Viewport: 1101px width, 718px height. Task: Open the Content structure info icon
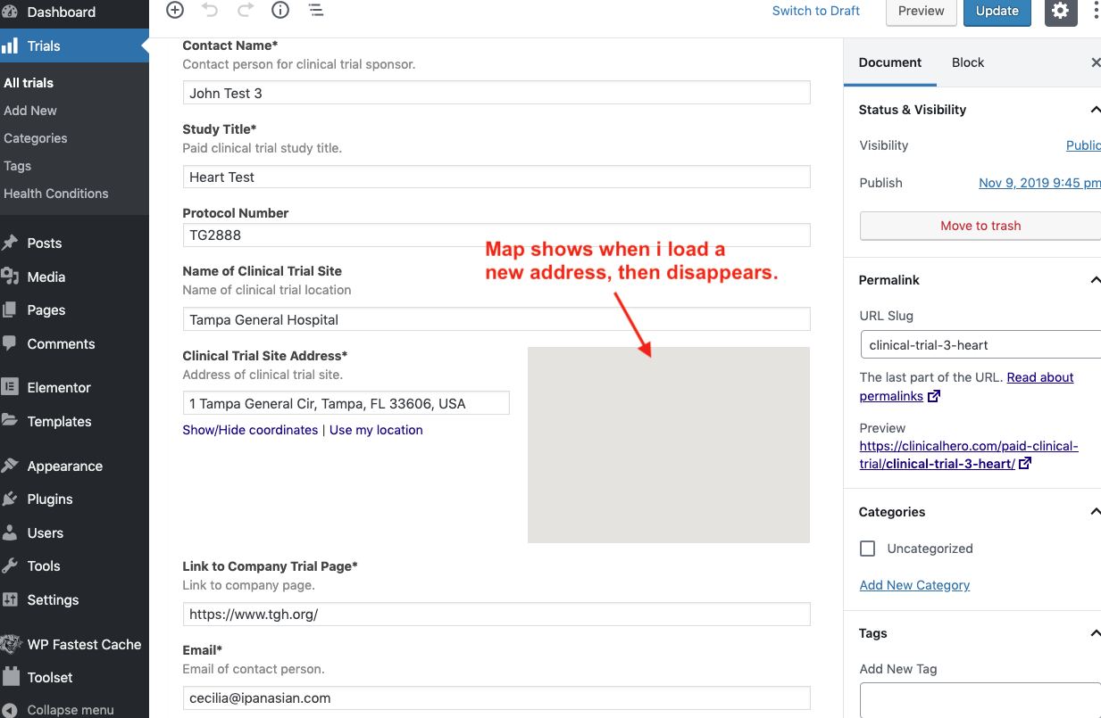point(279,11)
